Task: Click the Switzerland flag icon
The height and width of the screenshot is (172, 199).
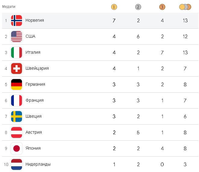Action: (17, 68)
